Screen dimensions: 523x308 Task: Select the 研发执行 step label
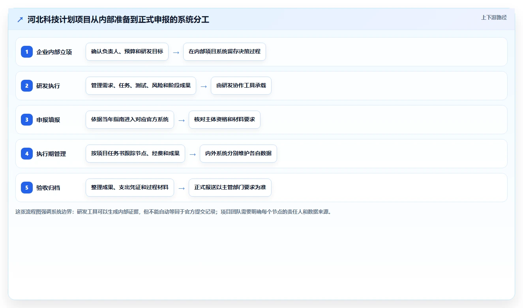[48, 86]
